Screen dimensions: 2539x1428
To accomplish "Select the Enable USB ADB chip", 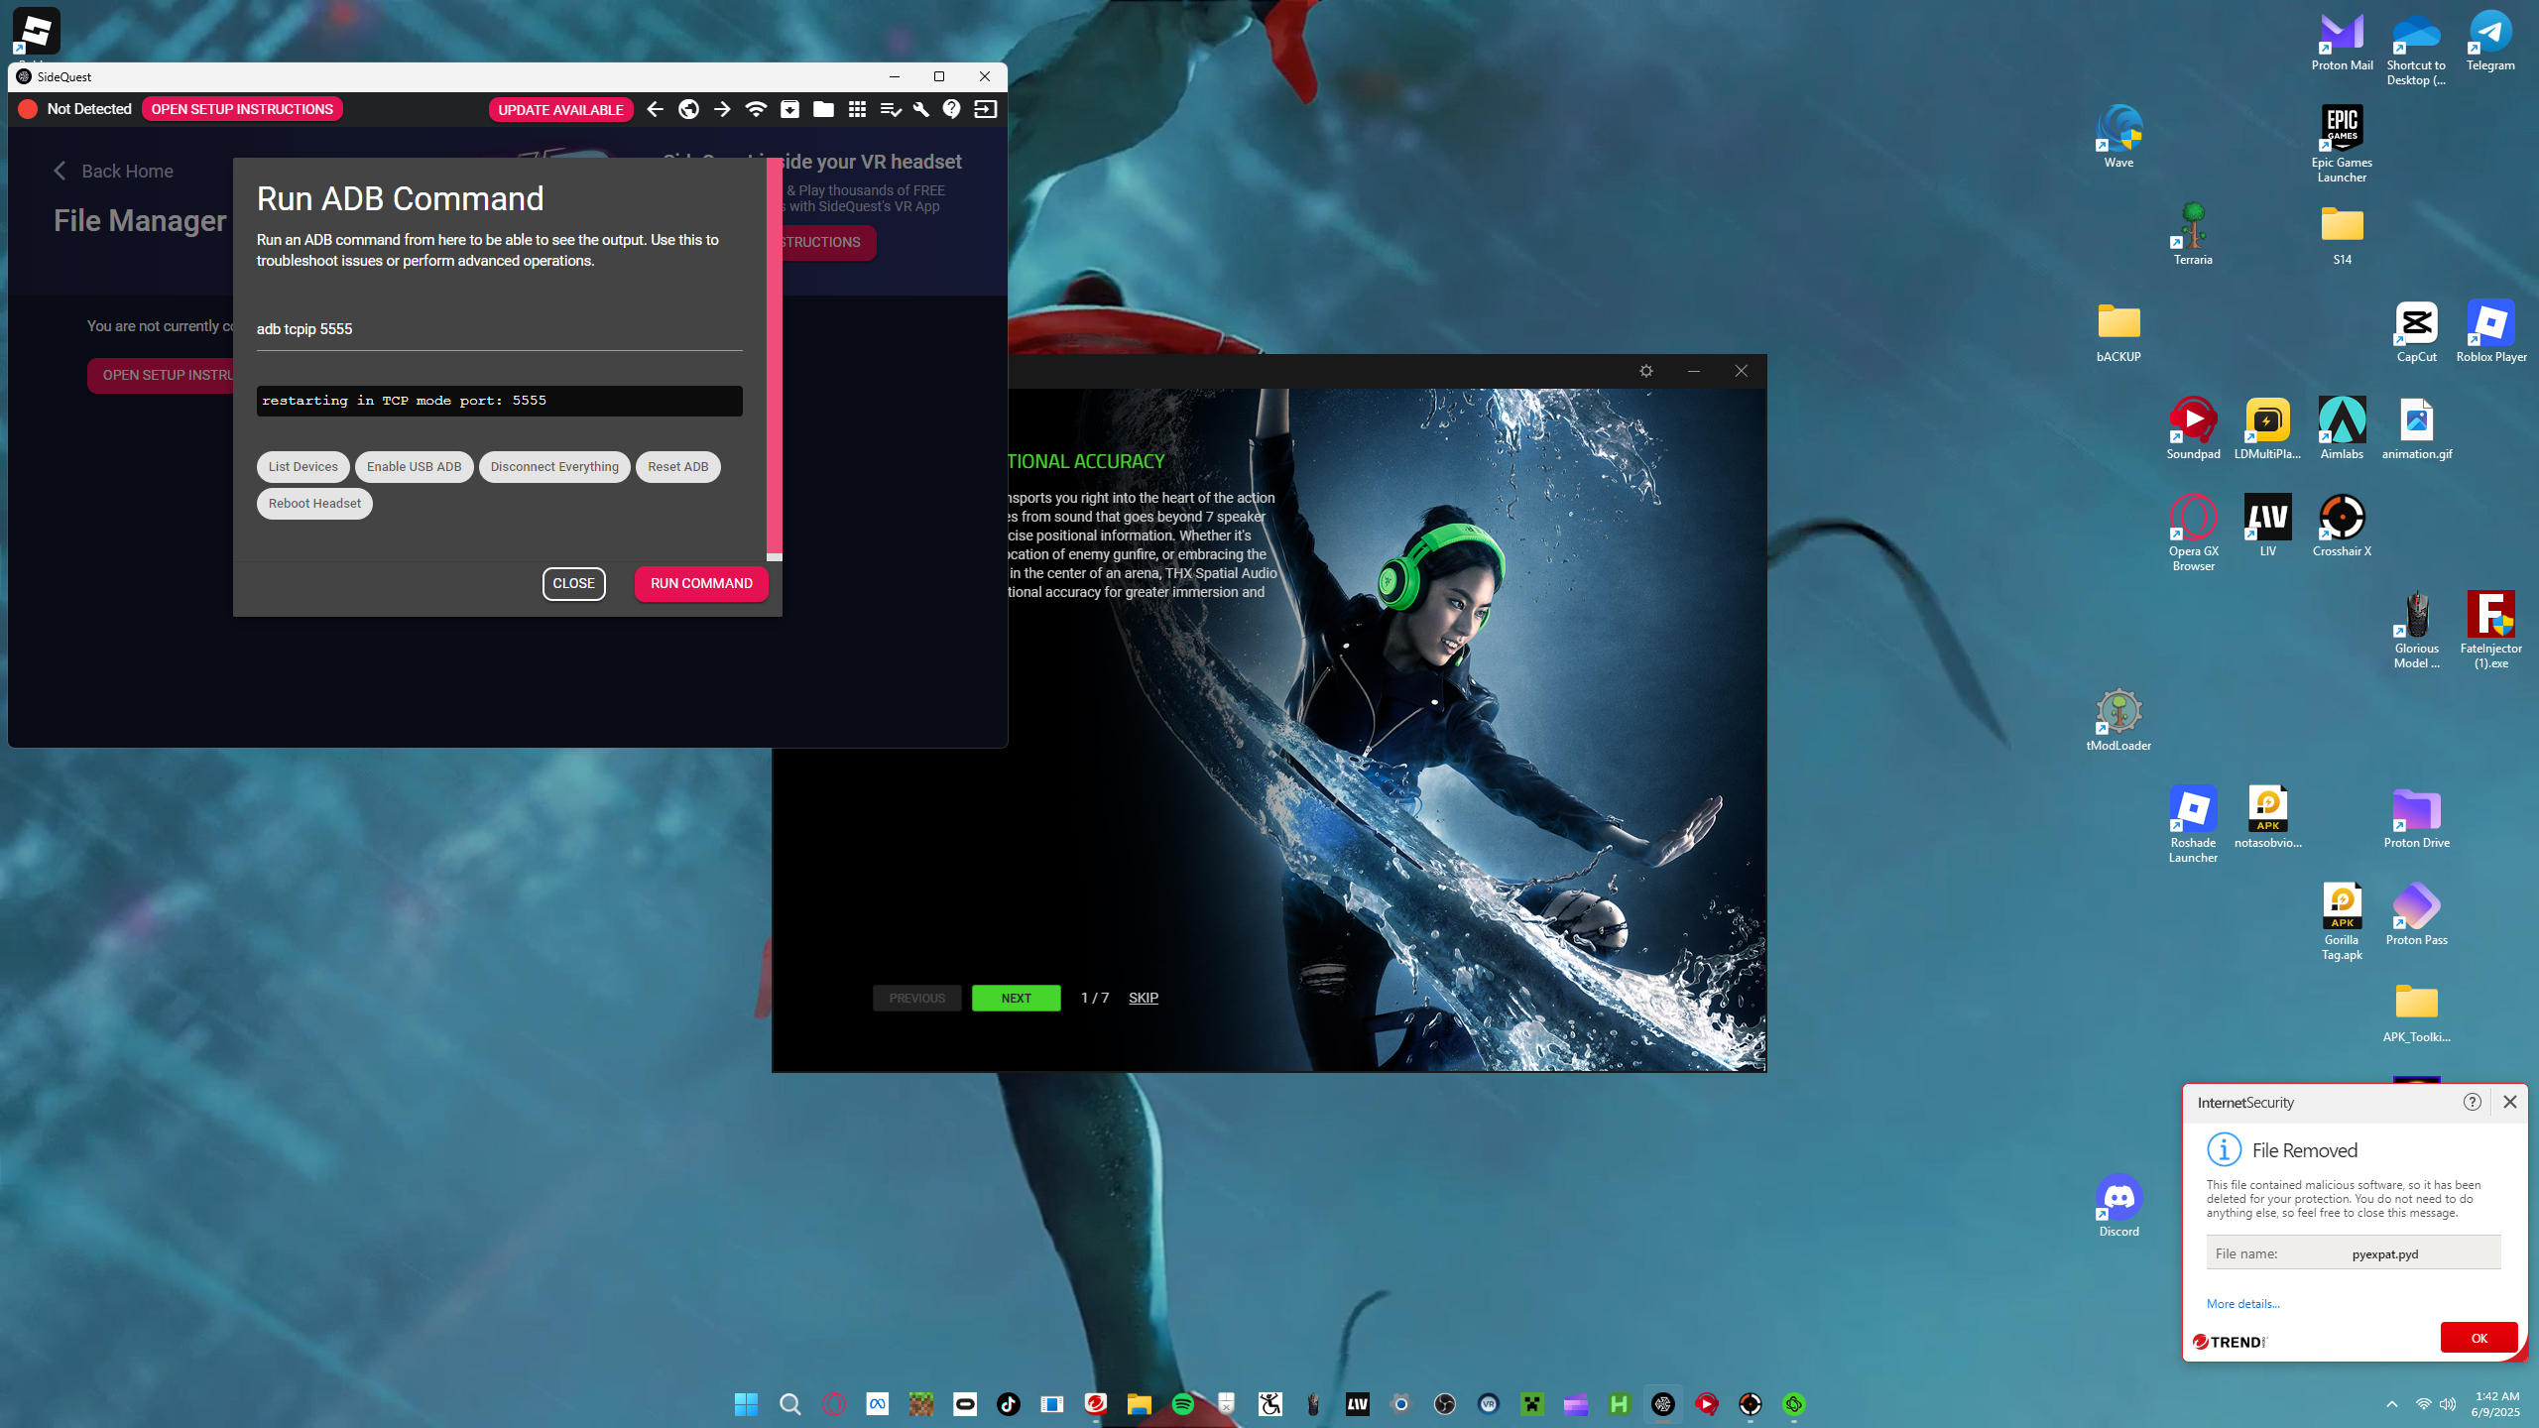I will 415,467.
